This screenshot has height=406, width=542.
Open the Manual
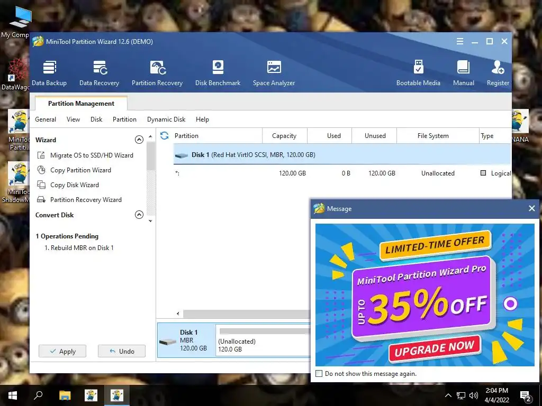[x=464, y=73]
